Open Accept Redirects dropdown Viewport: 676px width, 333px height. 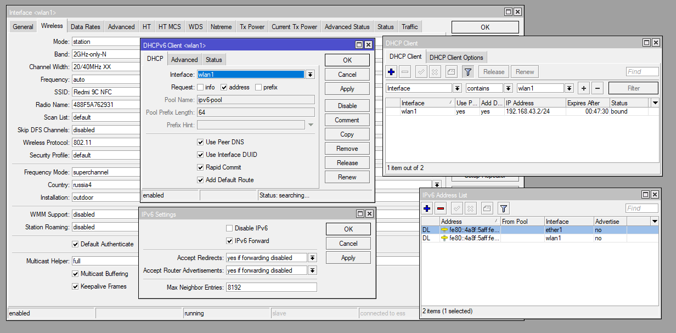[312, 258]
